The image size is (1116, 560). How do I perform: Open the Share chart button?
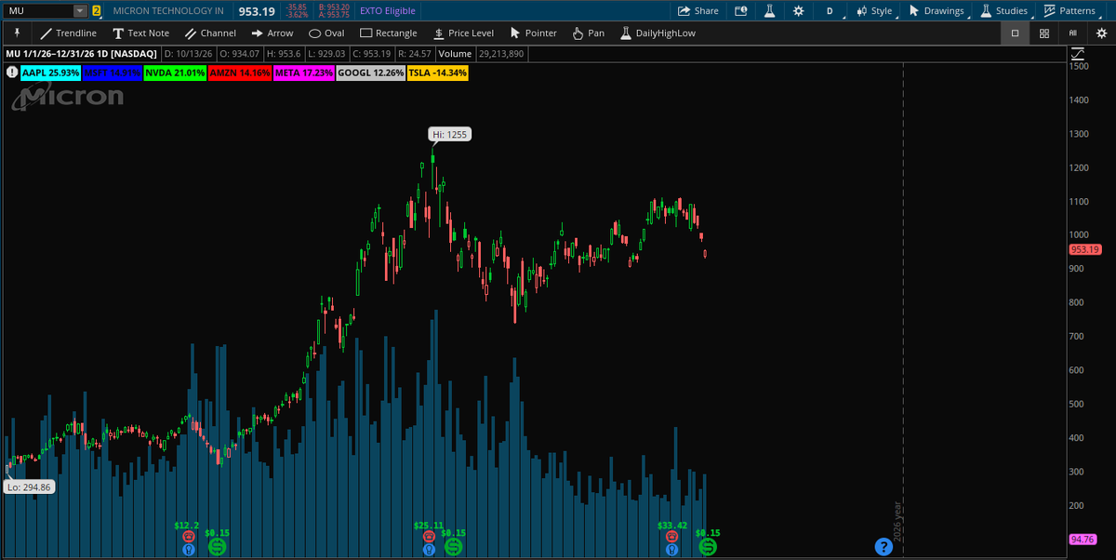(x=698, y=11)
